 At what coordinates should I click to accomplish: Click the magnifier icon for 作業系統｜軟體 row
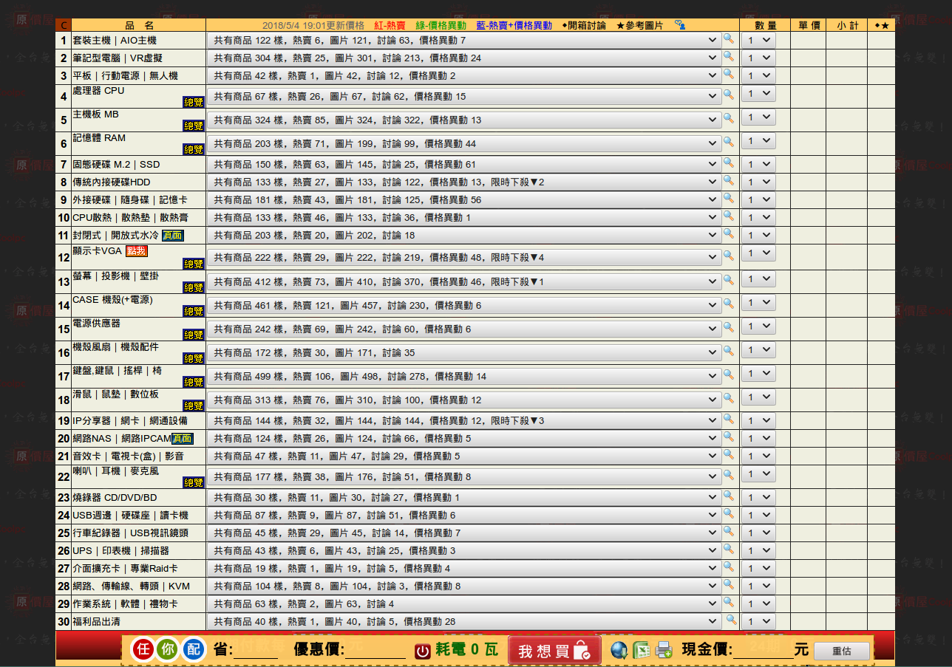point(728,602)
